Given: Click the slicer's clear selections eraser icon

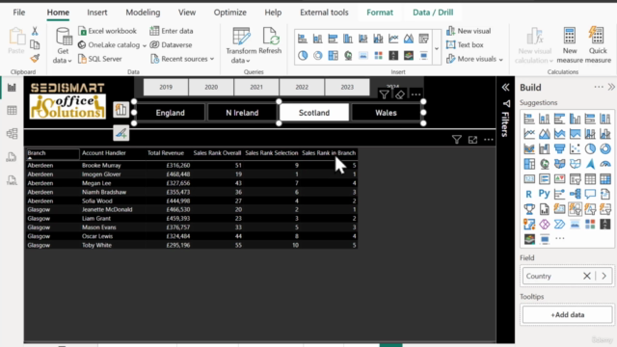Looking at the screenshot, I should coord(400,94).
